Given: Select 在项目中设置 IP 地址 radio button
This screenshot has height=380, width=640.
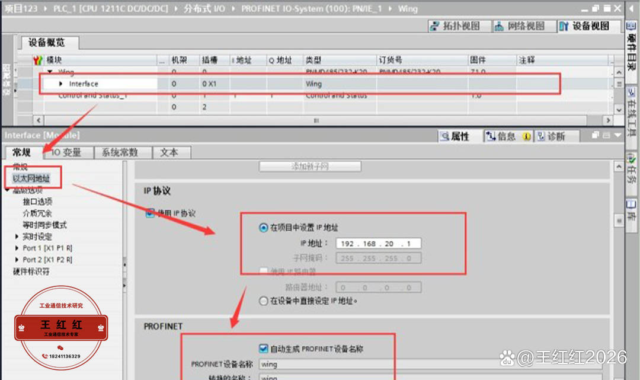Looking at the screenshot, I should click(264, 228).
